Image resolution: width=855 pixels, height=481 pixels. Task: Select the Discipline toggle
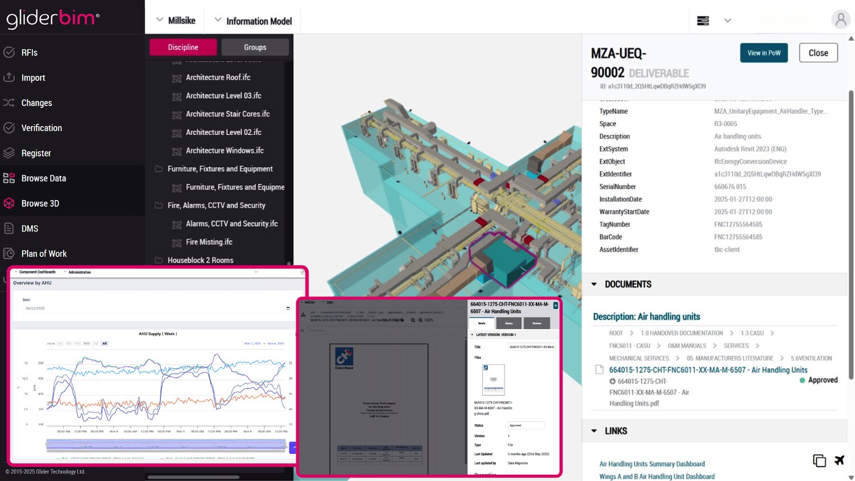182,47
